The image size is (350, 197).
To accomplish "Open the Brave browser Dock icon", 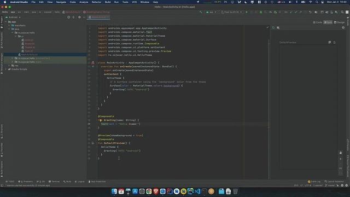I will (x=156, y=191).
